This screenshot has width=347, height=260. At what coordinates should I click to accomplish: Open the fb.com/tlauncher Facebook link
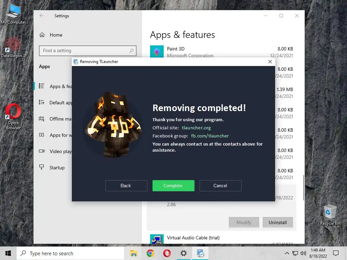pyautogui.click(x=210, y=136)
